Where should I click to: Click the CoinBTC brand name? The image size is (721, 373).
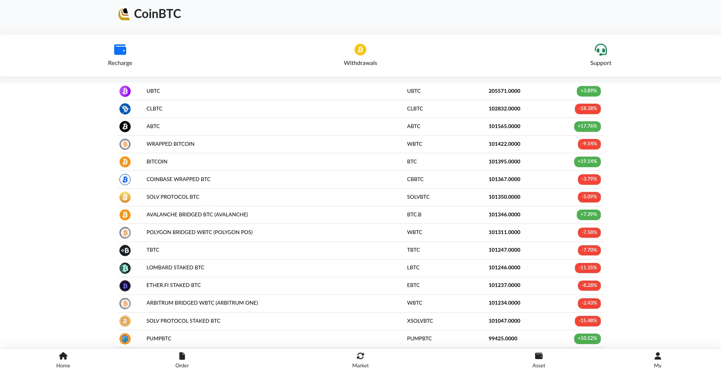tap(157, 14)
